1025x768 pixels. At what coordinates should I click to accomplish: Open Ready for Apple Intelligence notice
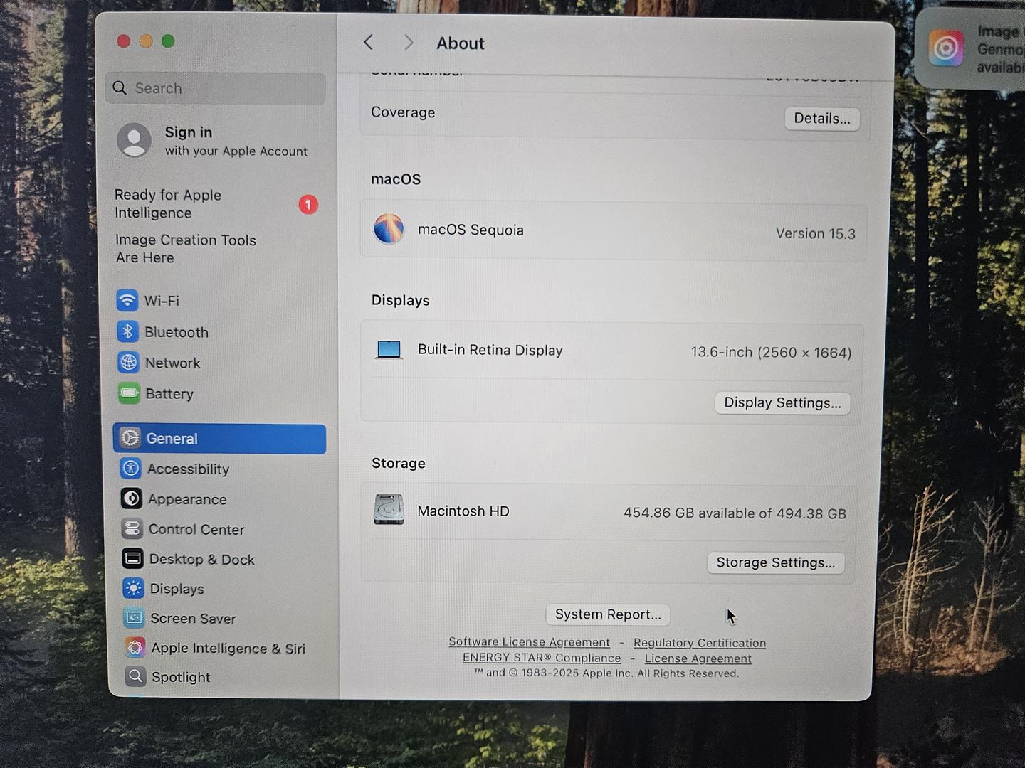pos(216,204)
